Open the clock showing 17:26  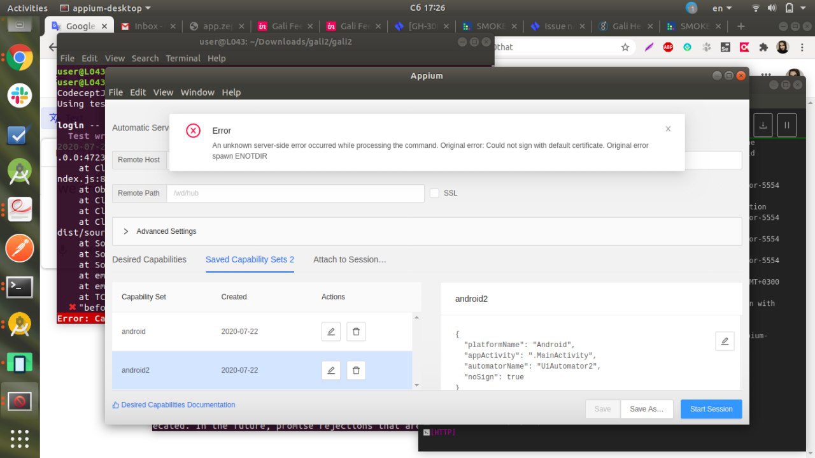(427, 8)
